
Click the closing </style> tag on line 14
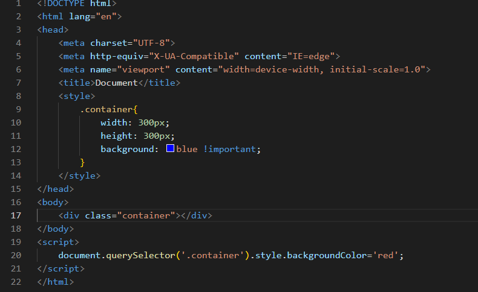(79, 176)
